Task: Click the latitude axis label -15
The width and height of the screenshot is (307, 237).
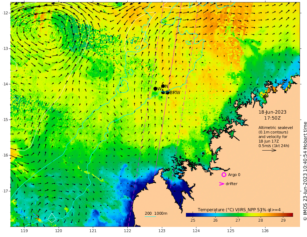Action: click(x=5, y=120)
